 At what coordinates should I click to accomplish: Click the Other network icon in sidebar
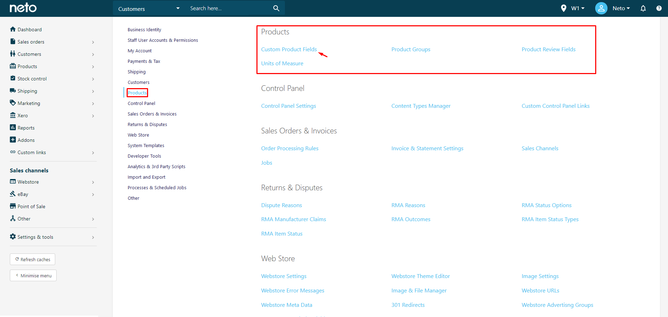click(x=13, y=218)
